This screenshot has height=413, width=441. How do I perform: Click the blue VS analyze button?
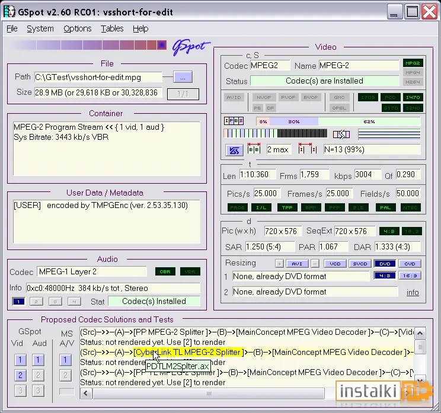[x=234, y=151]
